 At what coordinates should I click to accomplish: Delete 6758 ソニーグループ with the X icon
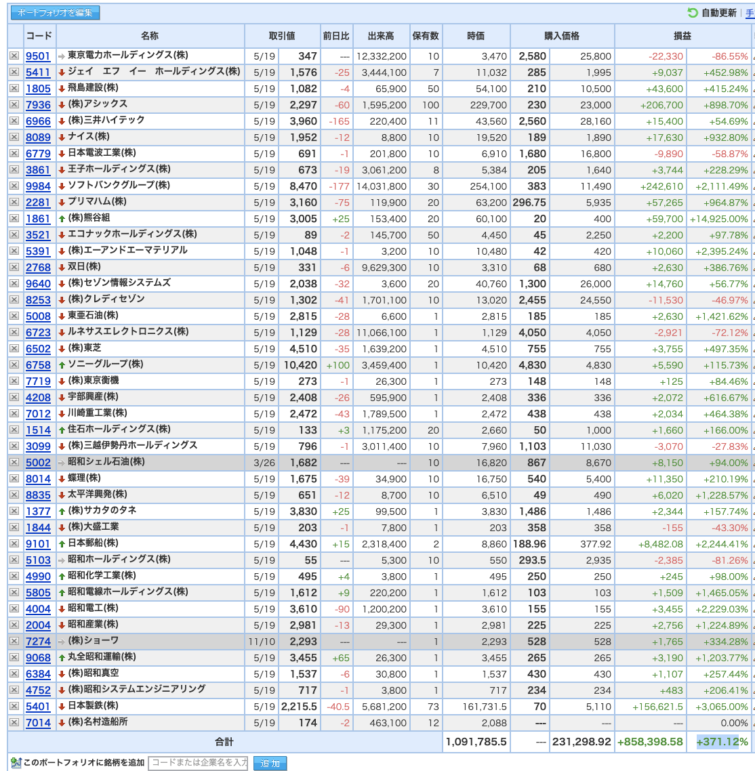(14, 365)
